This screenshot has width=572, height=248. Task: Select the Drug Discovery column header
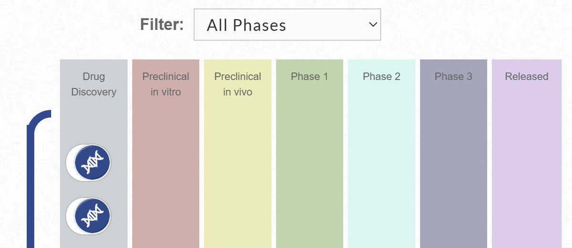pyautogui.click(x=94, y=84)
